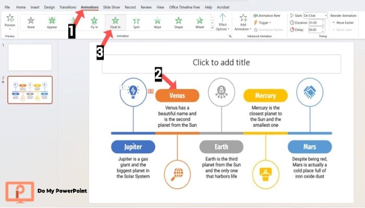Switch to the Transitions tab
The height and width of the screenshot is (208, 365).
click(x=67, y=7)
